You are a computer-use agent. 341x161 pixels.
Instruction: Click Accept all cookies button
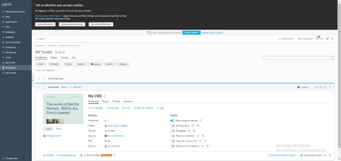tap(45, 24)
